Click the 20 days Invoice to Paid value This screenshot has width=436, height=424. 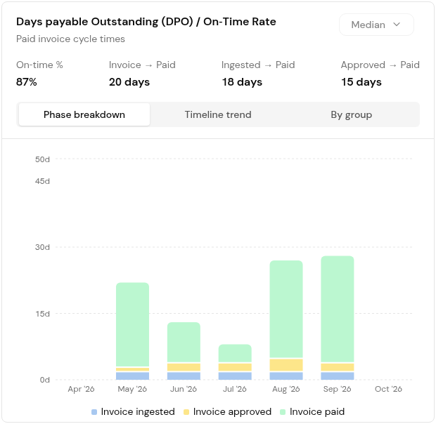[129, 82]
